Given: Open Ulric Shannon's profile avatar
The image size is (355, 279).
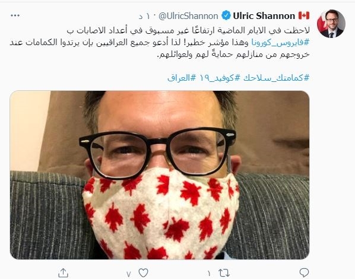Looking at the screenshot, I should [331, 24].
